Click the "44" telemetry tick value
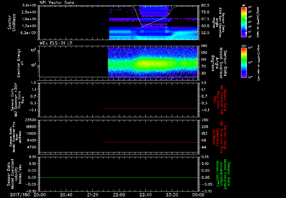This screenshot has width=286, height=198. [204, 147]
